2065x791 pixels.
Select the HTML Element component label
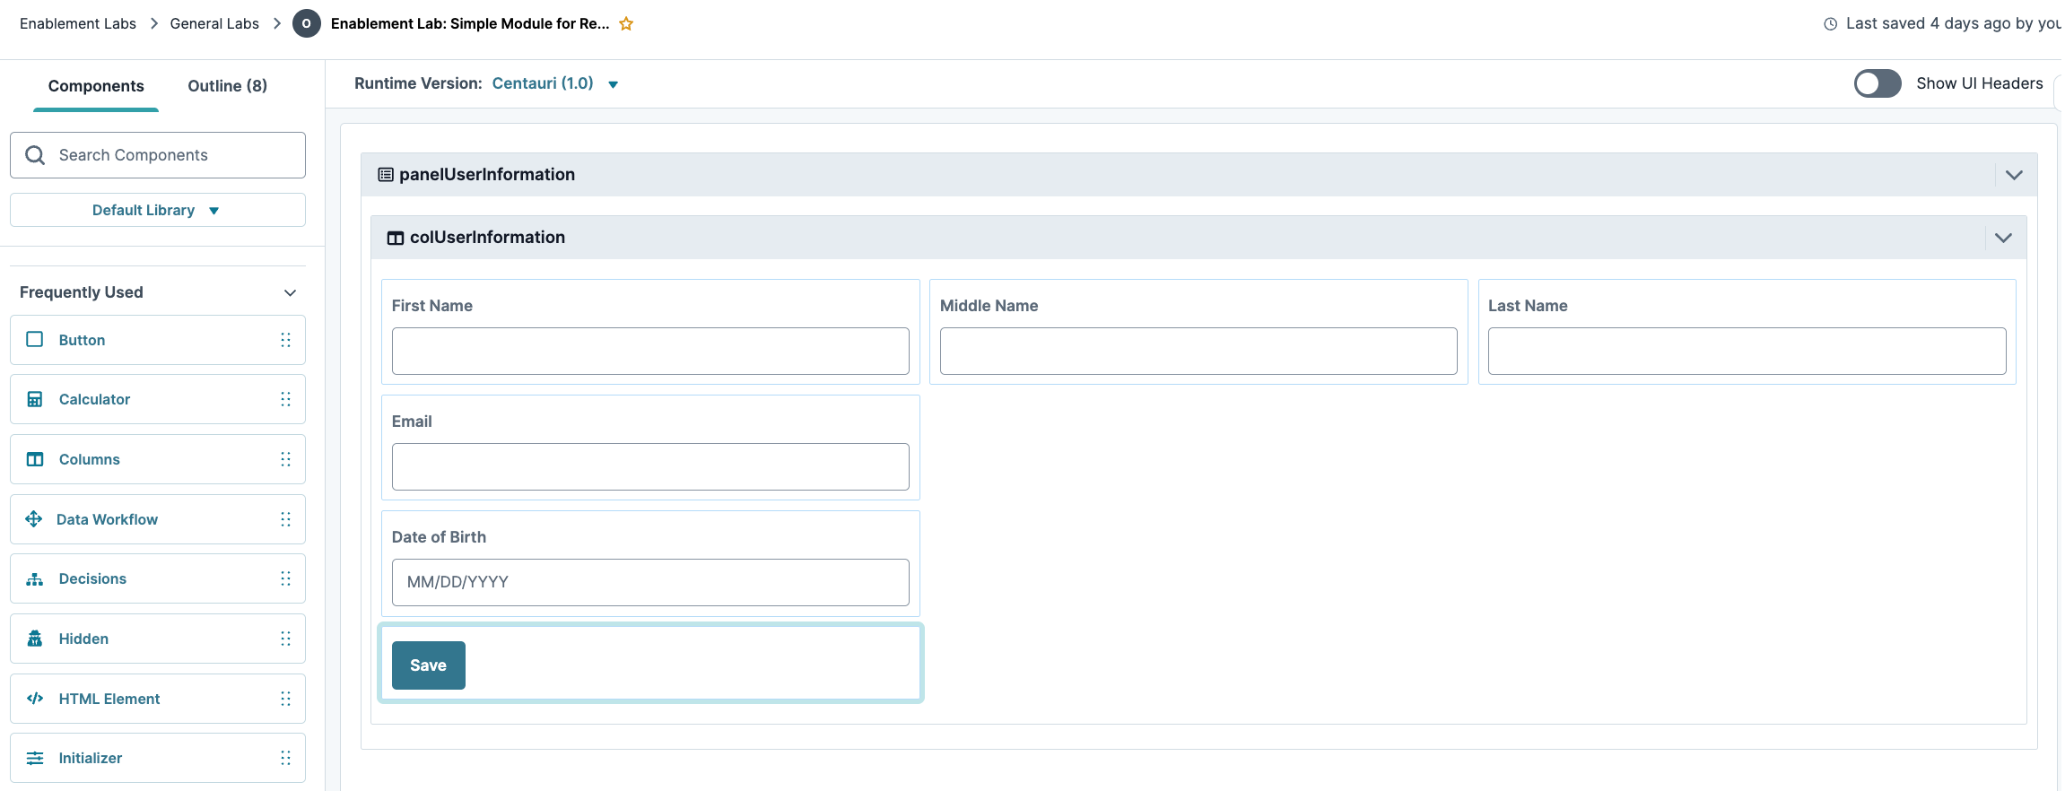point(109,699)
